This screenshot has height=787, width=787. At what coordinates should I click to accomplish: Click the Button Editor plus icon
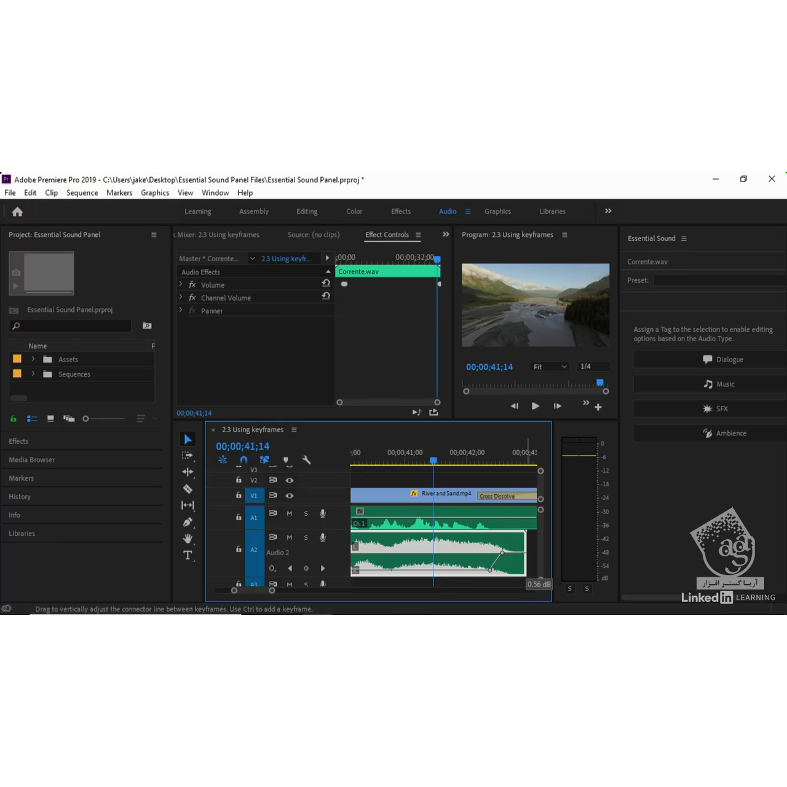598,407
